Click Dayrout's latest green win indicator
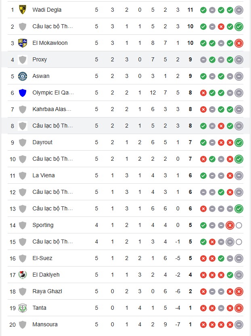 coord(239,143)
